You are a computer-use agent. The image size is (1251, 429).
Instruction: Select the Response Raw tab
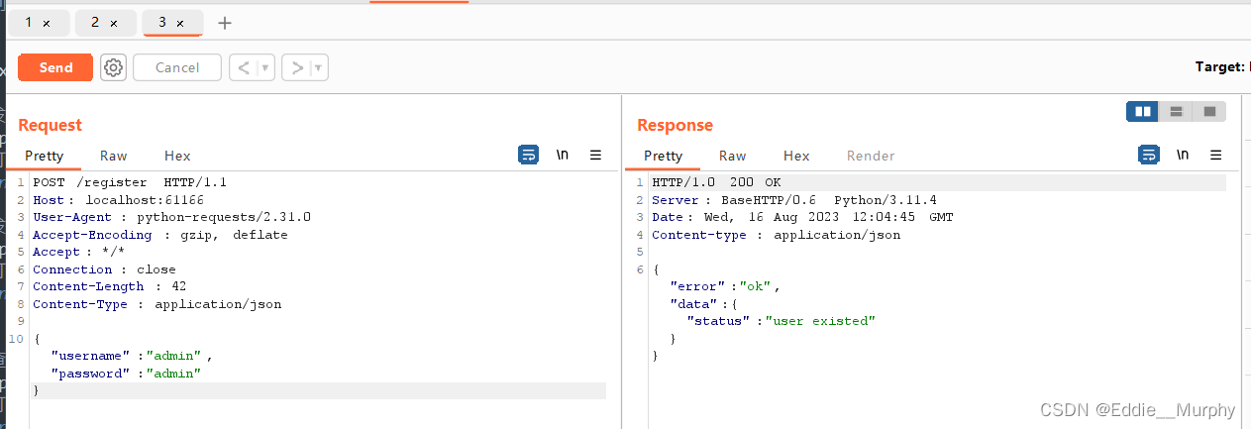[x=733, y=156]
